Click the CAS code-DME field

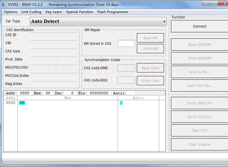tap(126, 68)
